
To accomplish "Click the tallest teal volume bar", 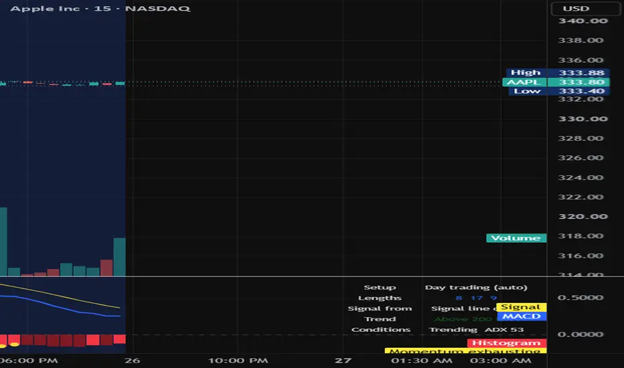I will point(3,242).
